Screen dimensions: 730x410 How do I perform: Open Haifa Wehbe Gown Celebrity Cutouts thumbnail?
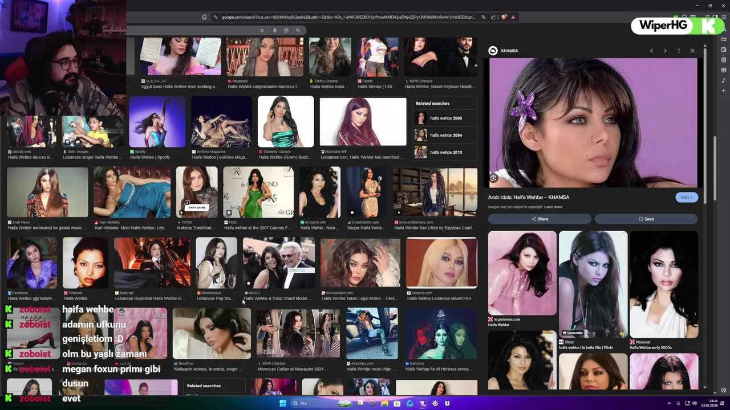(286, 122)
